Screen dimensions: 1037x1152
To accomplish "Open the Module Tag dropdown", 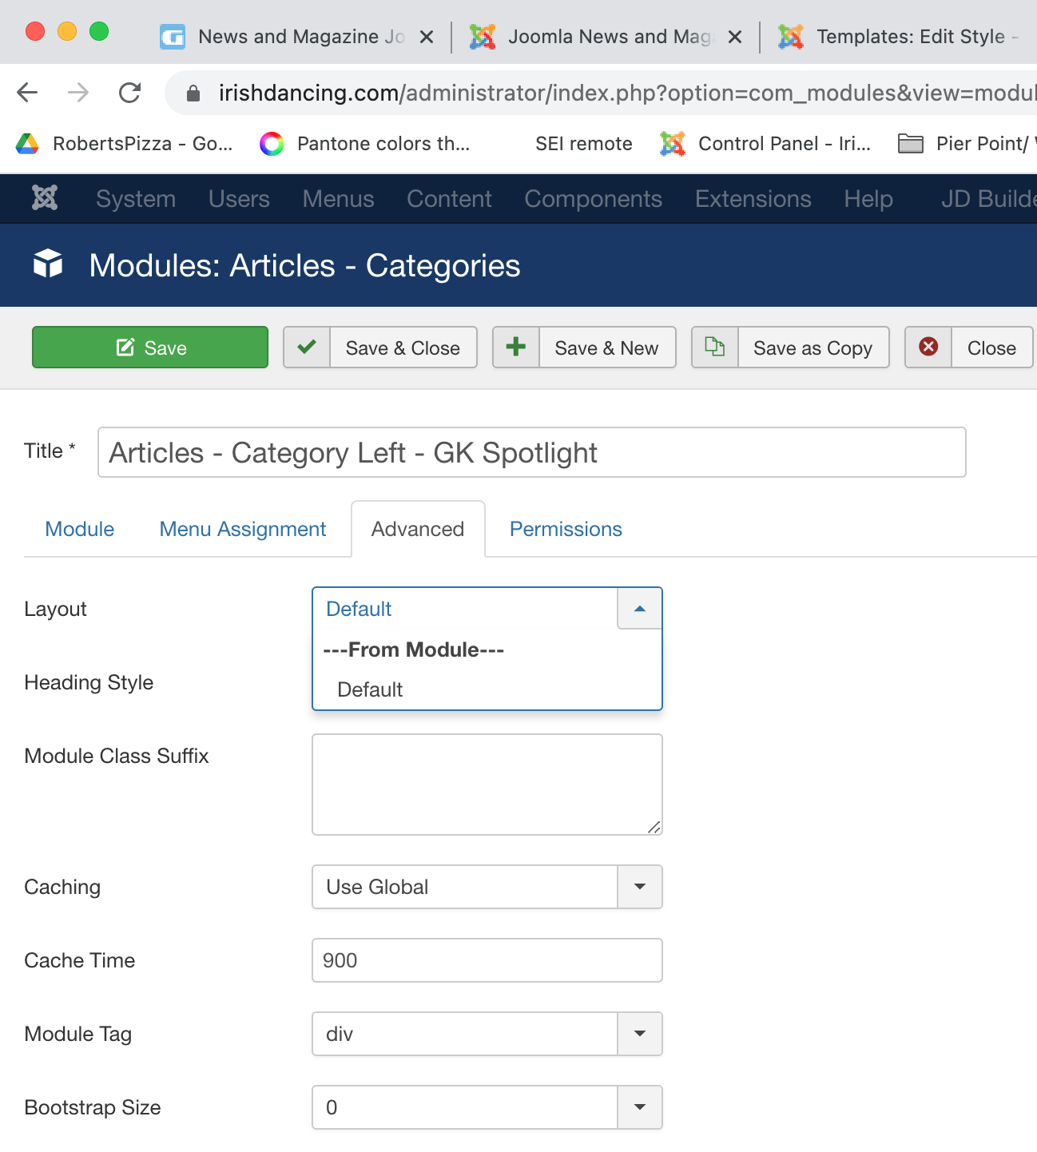I will coord(639,1034).
